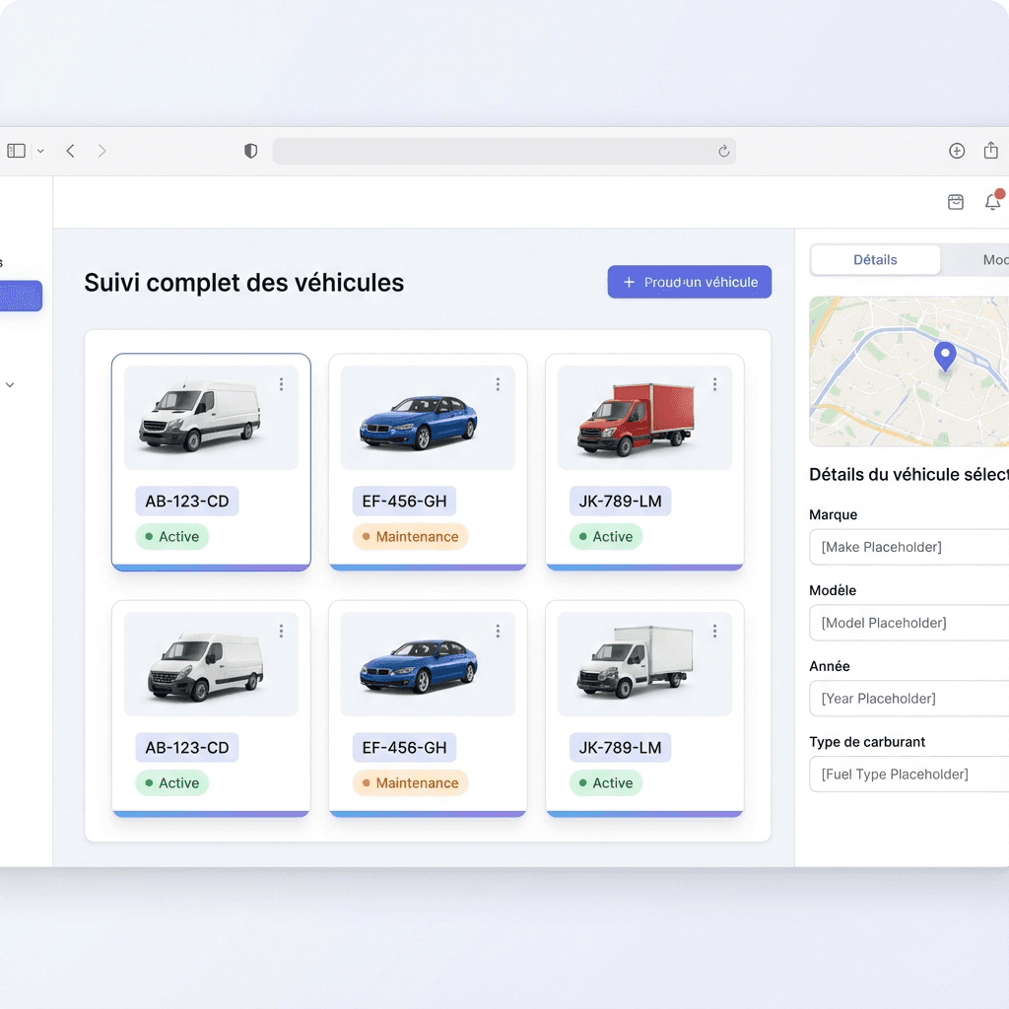The height and width of the screenshot is (1009, 1009).
Task: Click the map location pin marker
Action: click(x=944, y=356)
